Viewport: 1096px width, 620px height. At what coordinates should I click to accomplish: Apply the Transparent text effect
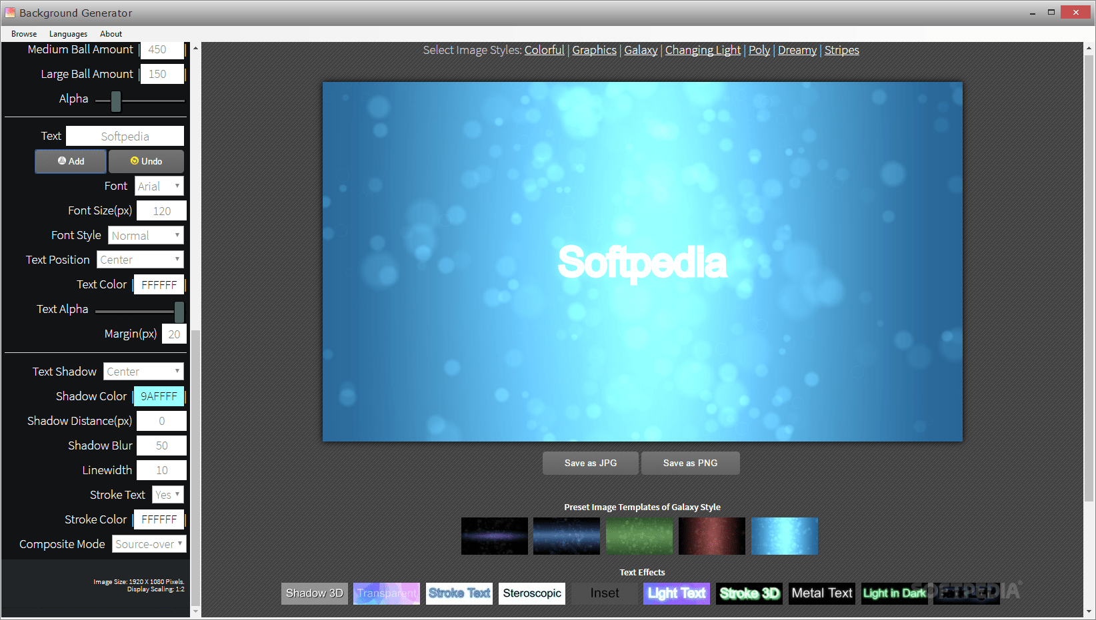[387, 593]
